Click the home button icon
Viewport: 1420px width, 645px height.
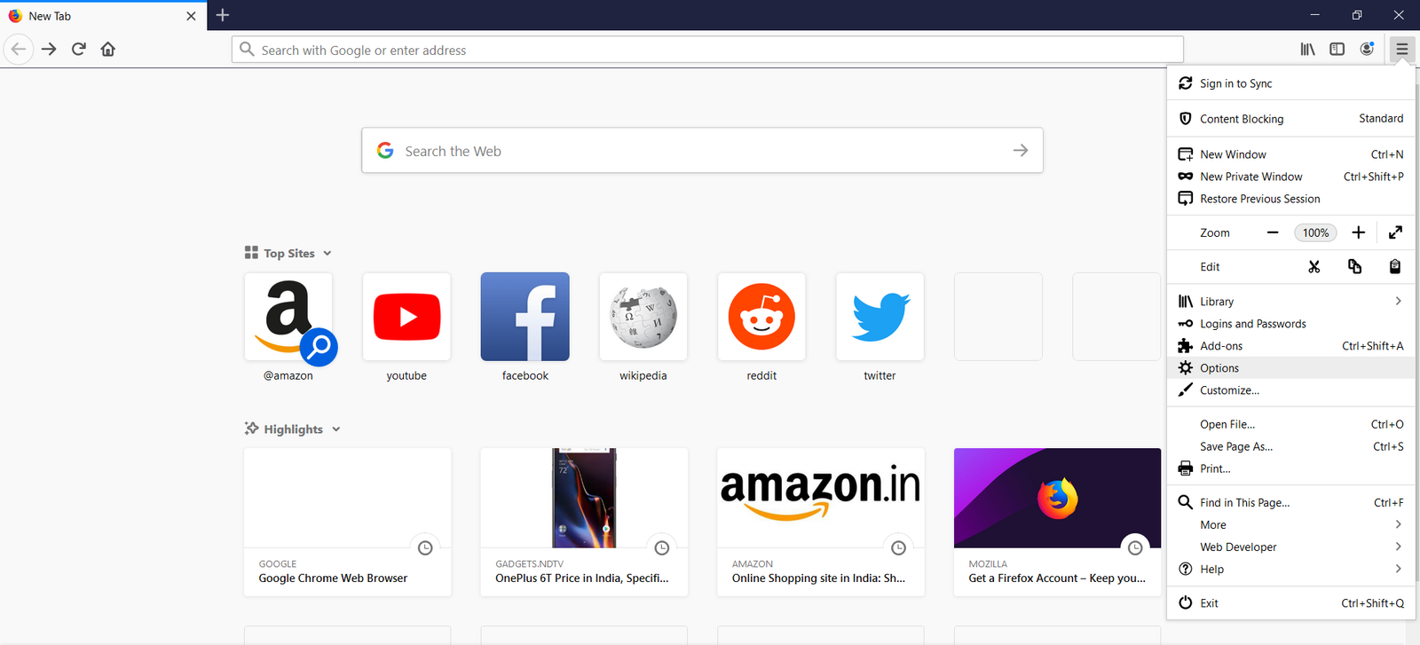(x=108, y=49)
